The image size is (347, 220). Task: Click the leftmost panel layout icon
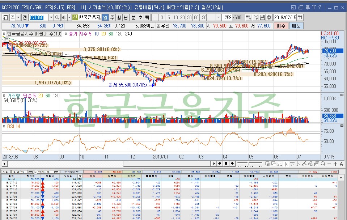coord(5,17)
